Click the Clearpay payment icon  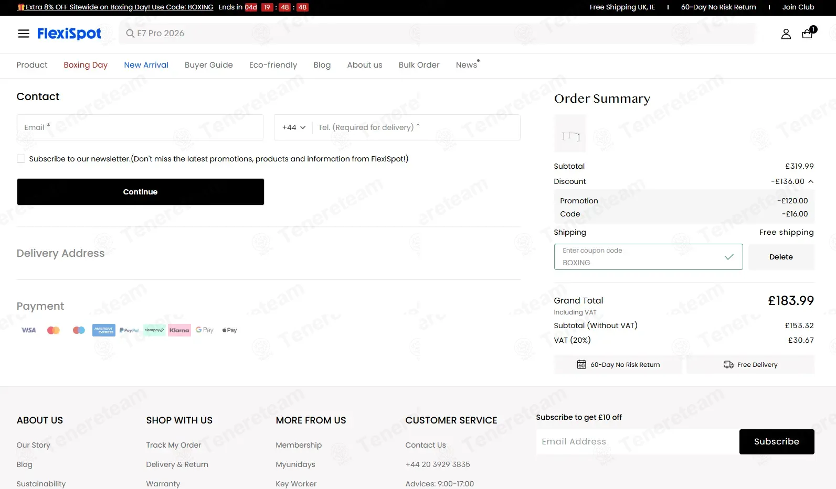154,330
